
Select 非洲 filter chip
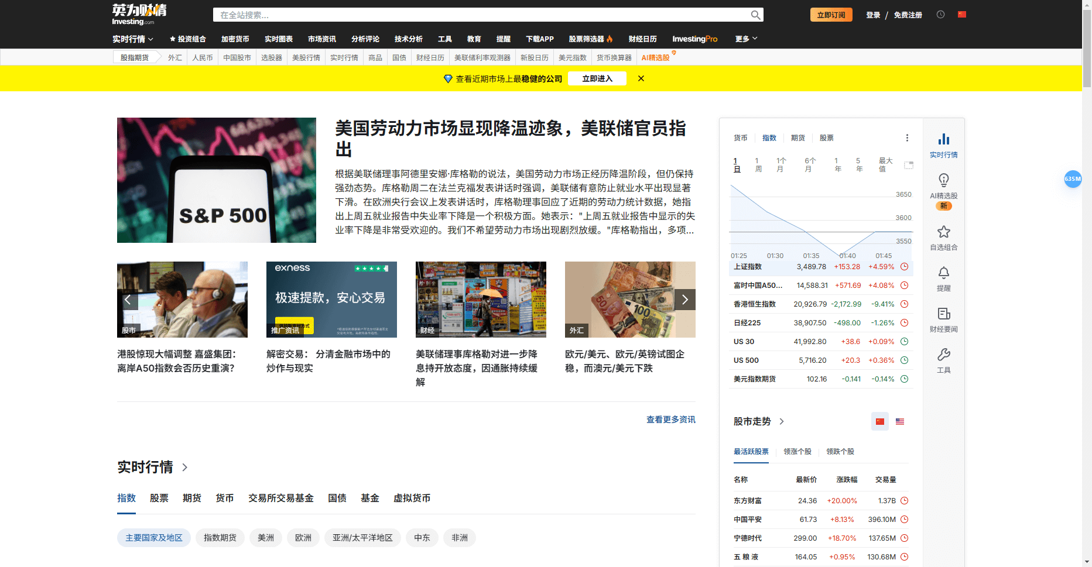[460, 538]
